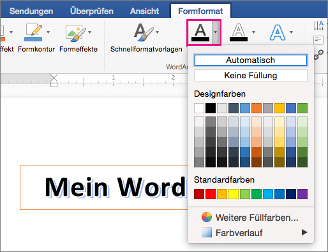
Task: Click the gradient square icon beside Farbverlauf
Action: click(207, 232)
